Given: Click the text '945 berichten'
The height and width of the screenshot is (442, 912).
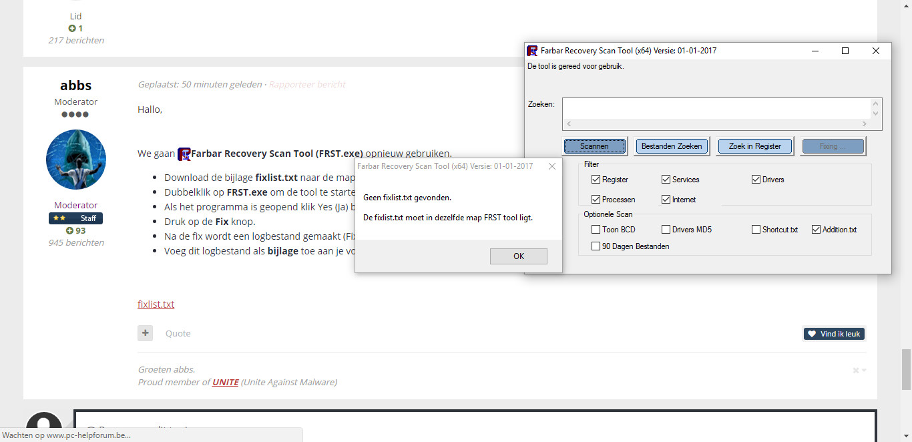Looking at the screenshot, I should 76,242.
